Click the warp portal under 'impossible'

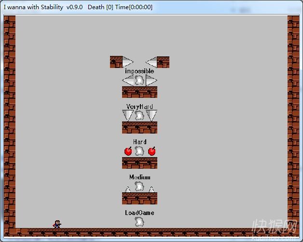[139, 80]
